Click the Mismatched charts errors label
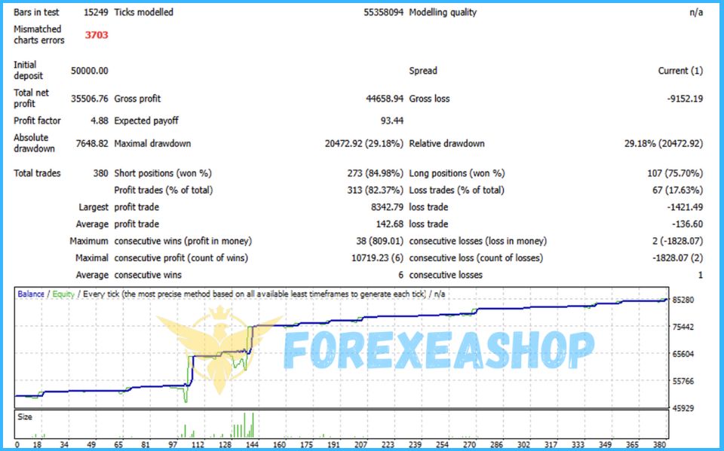 point(38,35)
